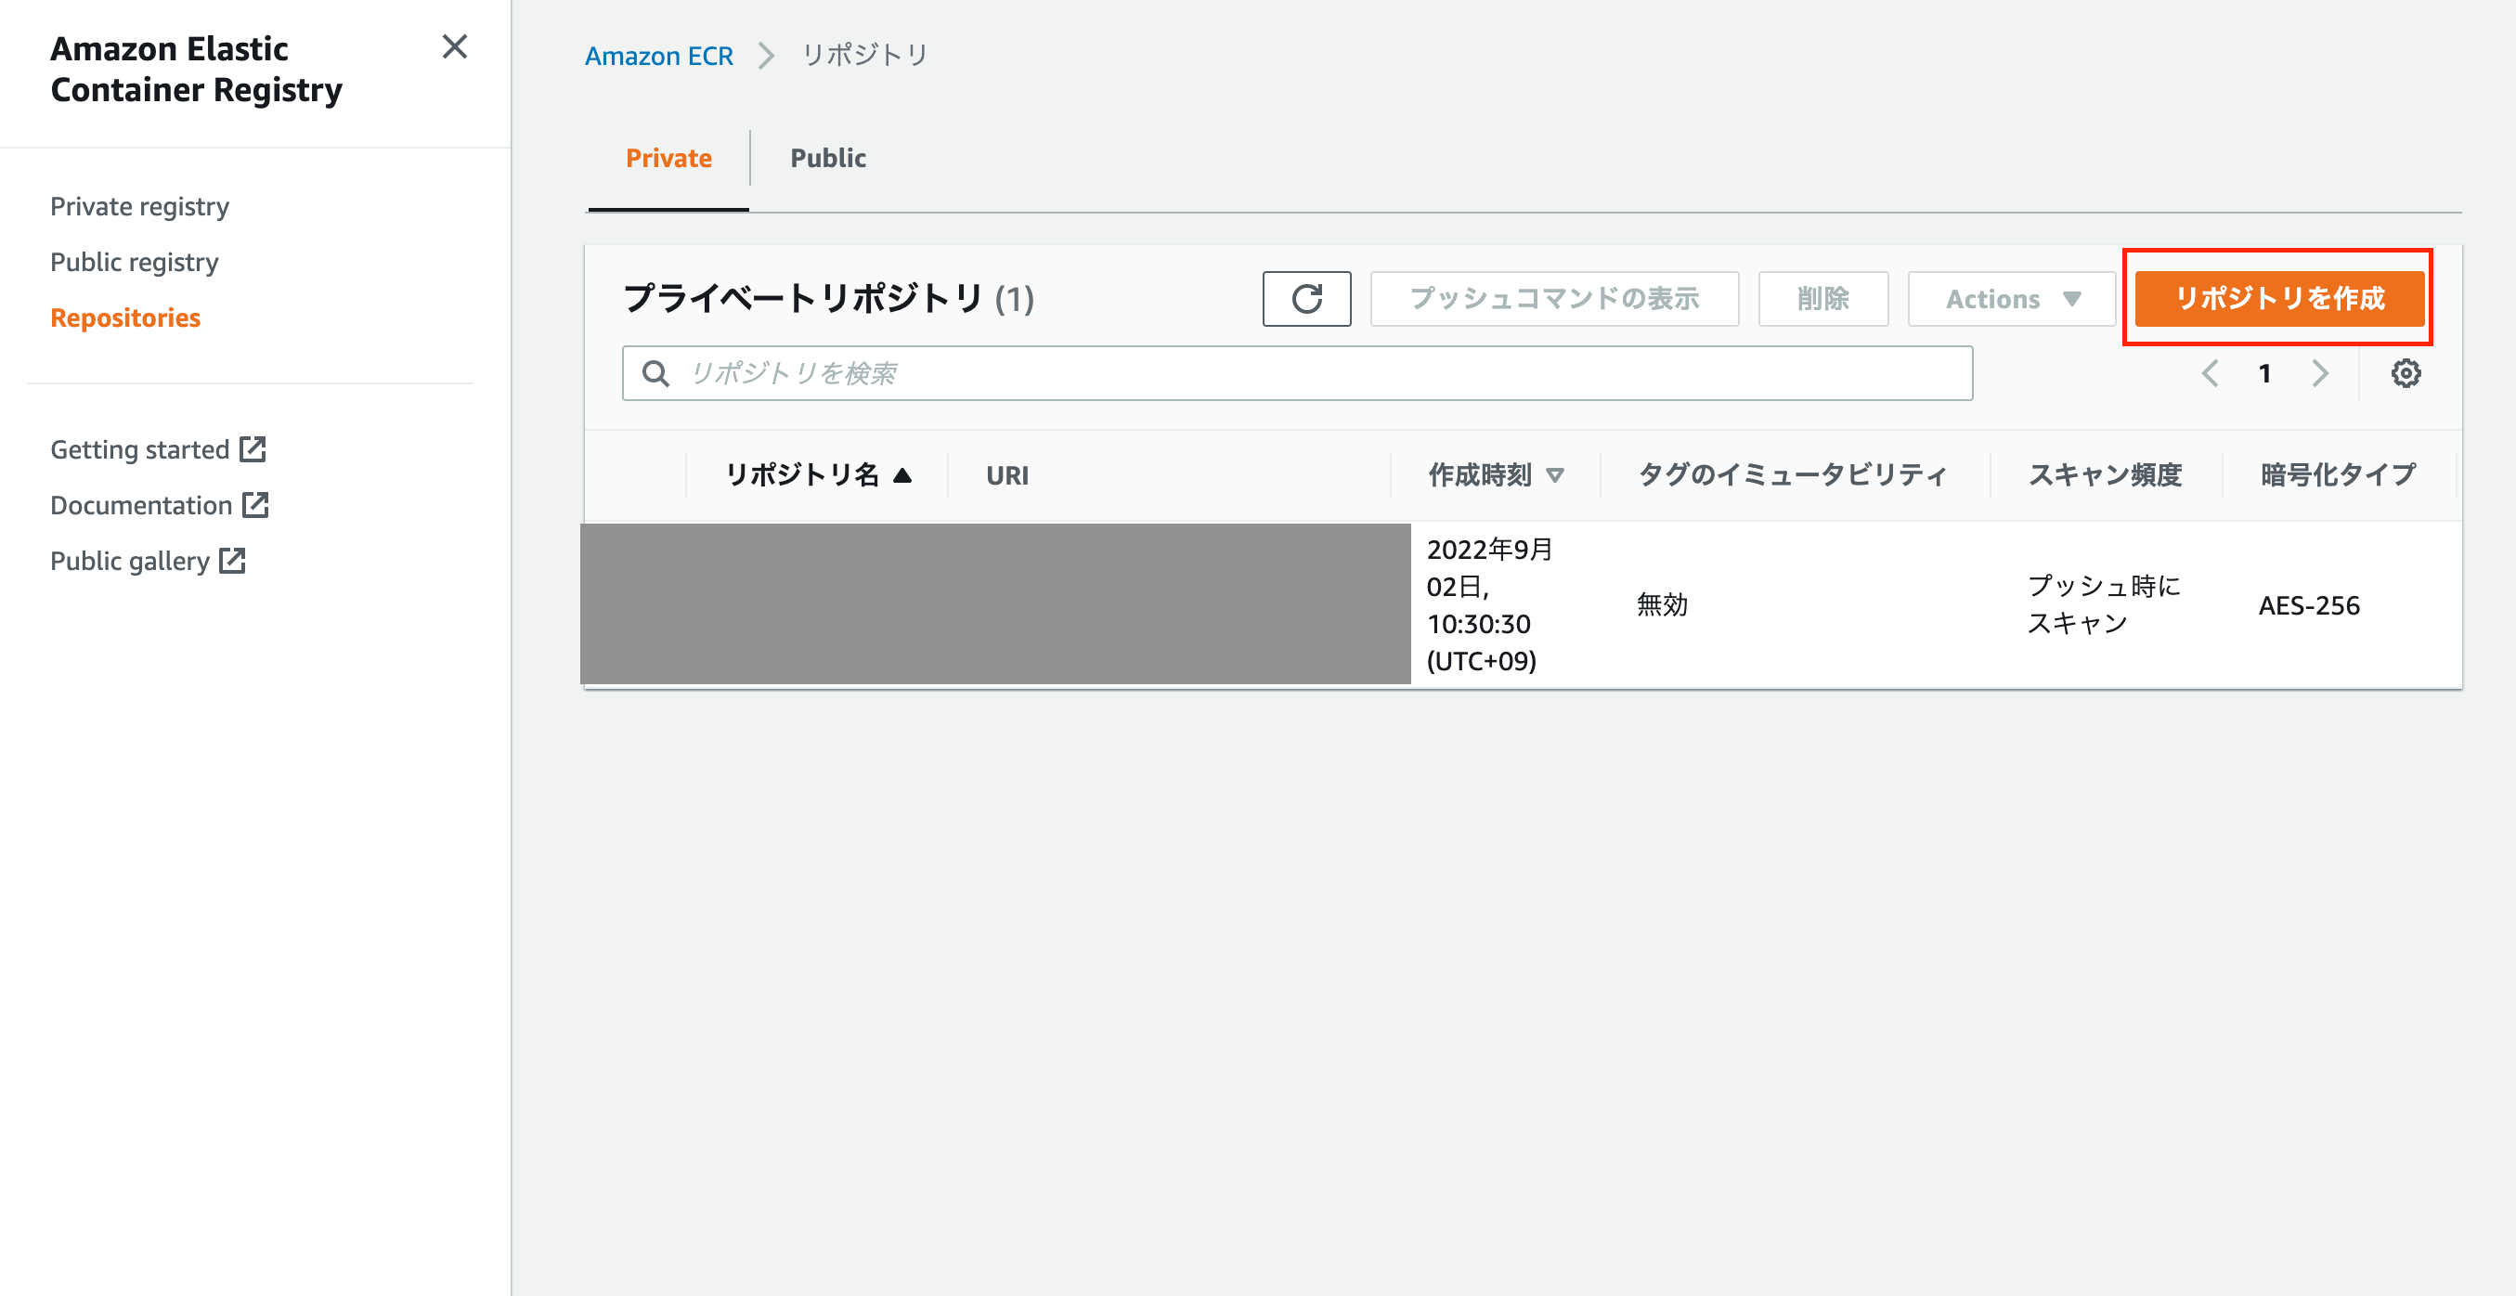Open Documentation via its external link icon

(254, 505)
